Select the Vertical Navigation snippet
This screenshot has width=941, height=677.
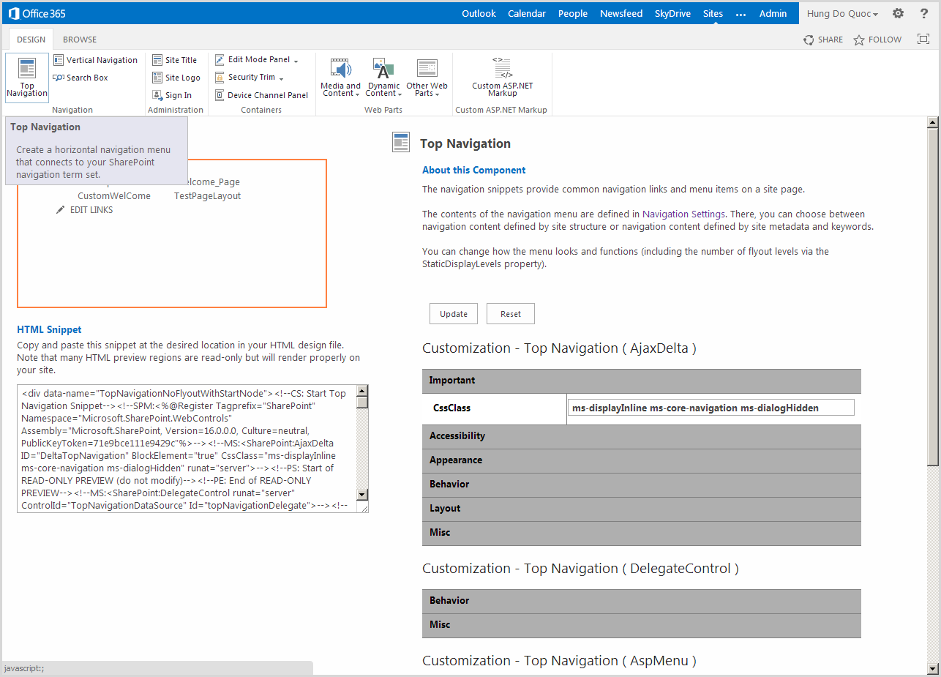(95, 60)
